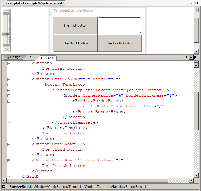
Task: Click The third button in designer
Action: coord(75,43)
